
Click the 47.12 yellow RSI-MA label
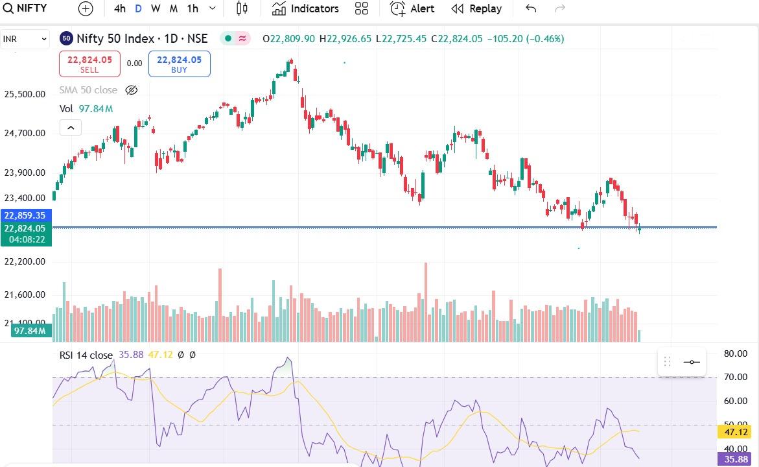(736, 432)
